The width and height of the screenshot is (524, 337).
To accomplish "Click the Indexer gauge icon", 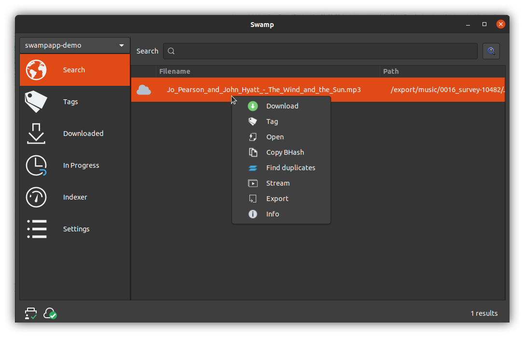I will point(36,197).
